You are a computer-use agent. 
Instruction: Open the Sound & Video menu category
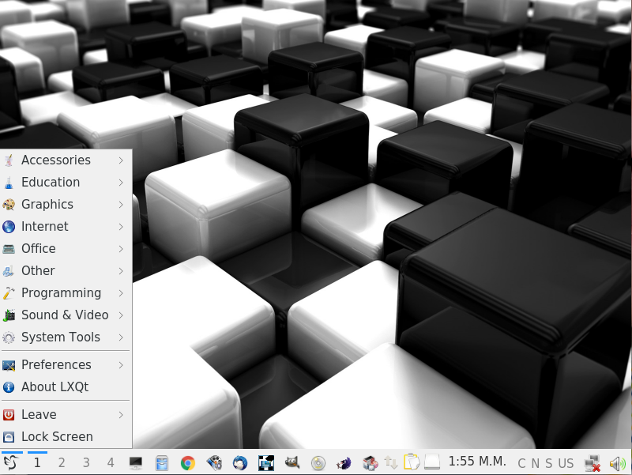(65, 315)
